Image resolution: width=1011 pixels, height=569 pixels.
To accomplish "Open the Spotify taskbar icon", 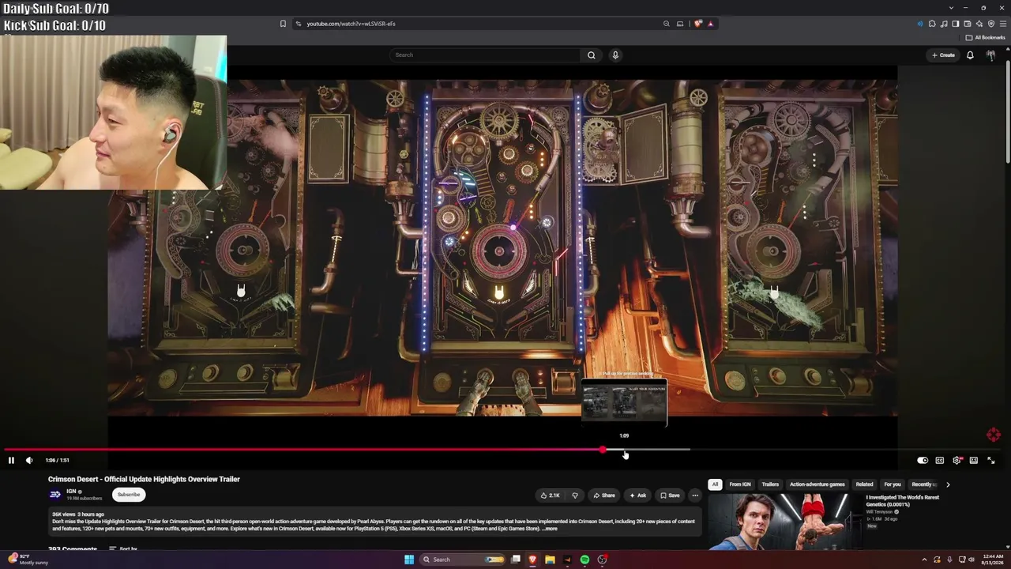I will click(x=584, y=560).
